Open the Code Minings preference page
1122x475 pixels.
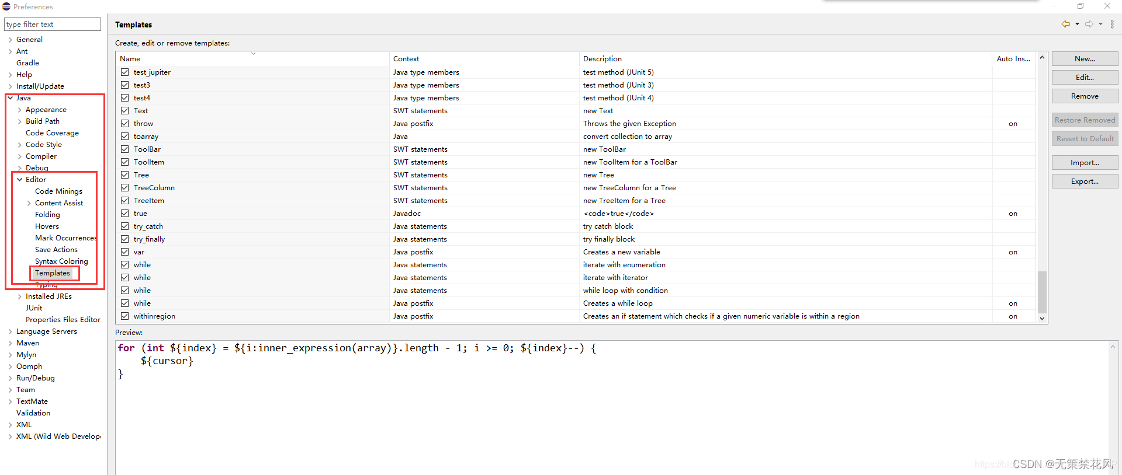pyautogui.click(x=58, y=191)
